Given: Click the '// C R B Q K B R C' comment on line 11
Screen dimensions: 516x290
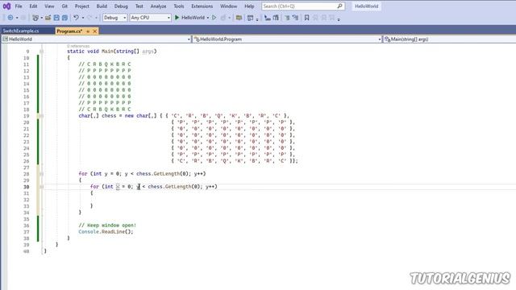Looking at the screenshot, I should point(105,64).
